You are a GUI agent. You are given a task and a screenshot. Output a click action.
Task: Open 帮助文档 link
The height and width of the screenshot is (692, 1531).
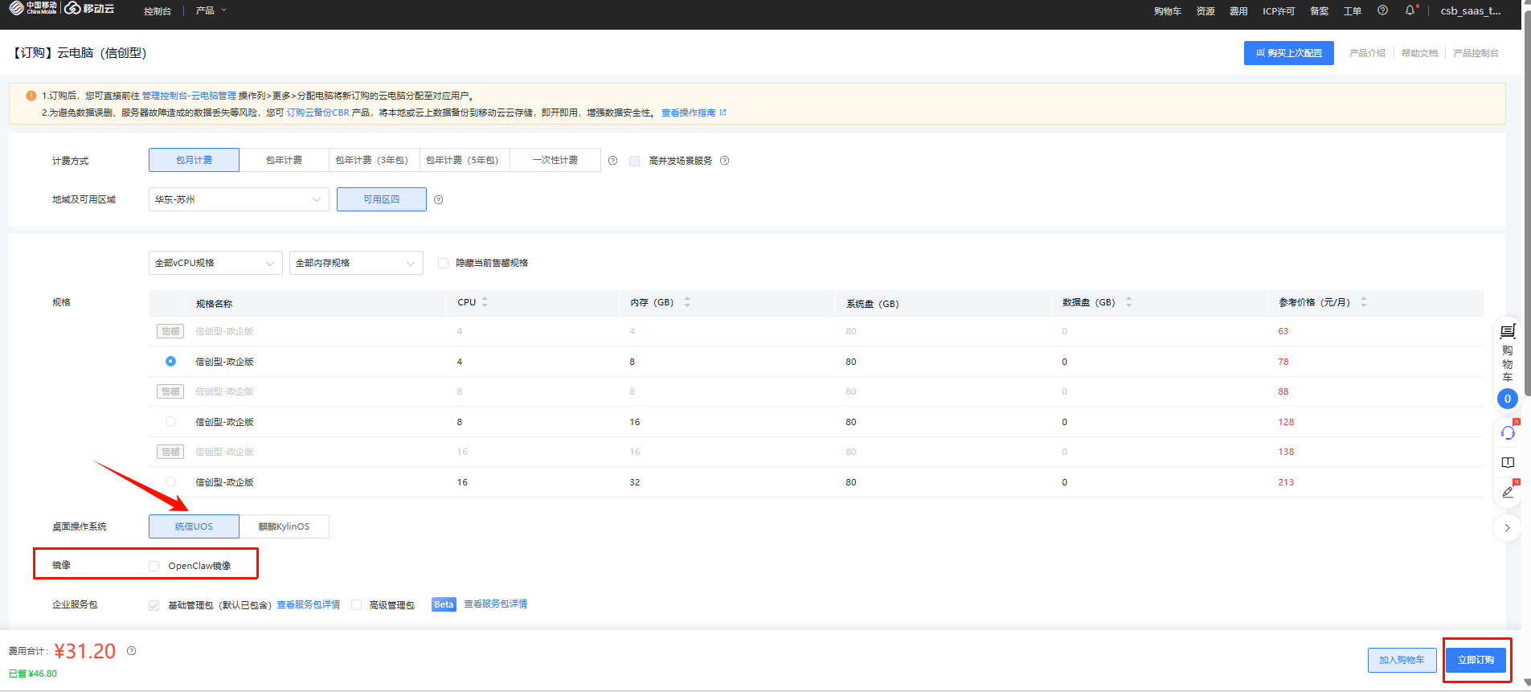(1419, 53)
